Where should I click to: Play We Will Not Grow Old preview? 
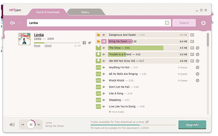click(x=104, y=61)
